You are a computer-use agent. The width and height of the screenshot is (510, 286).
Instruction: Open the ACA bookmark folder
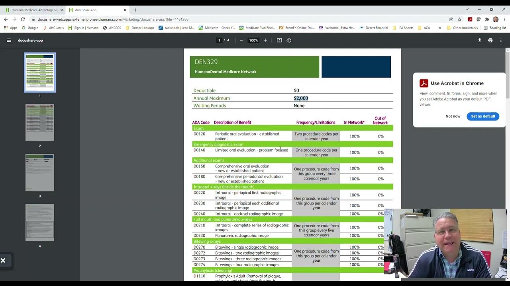pyautogui.click(x=424, y=28)
